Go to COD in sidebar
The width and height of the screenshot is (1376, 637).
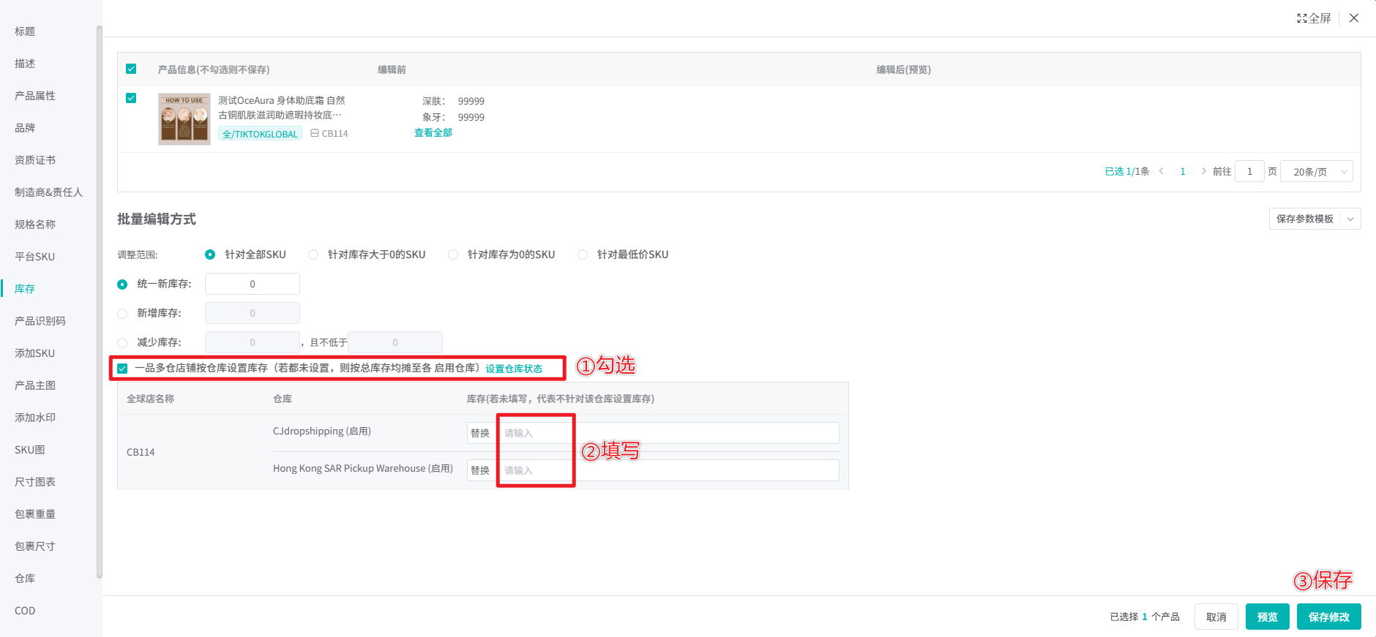25,611
